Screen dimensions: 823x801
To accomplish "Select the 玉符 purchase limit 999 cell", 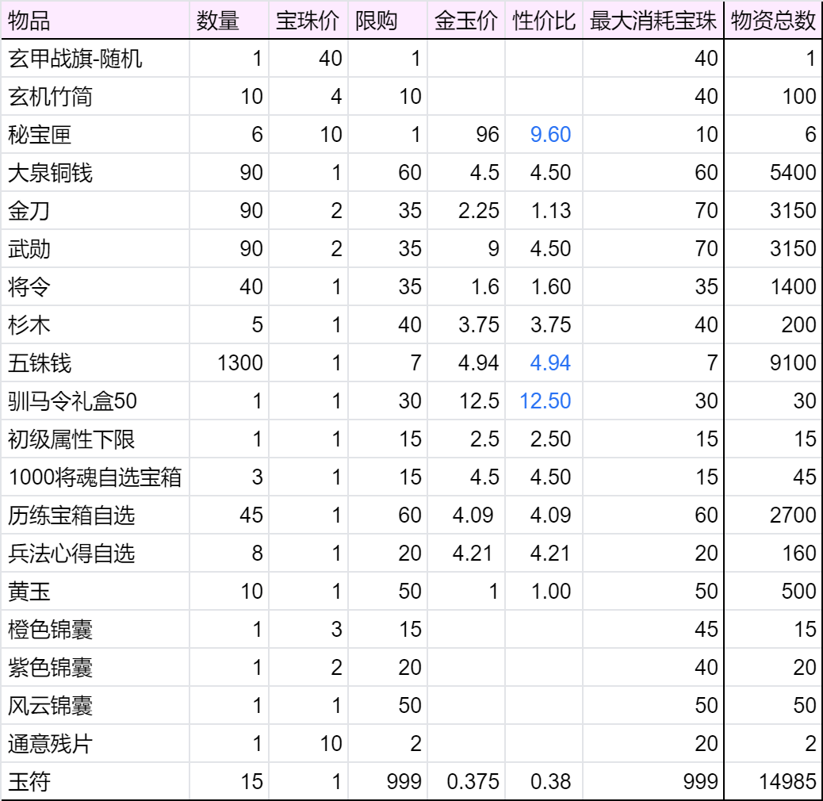I will coord(388,782).
